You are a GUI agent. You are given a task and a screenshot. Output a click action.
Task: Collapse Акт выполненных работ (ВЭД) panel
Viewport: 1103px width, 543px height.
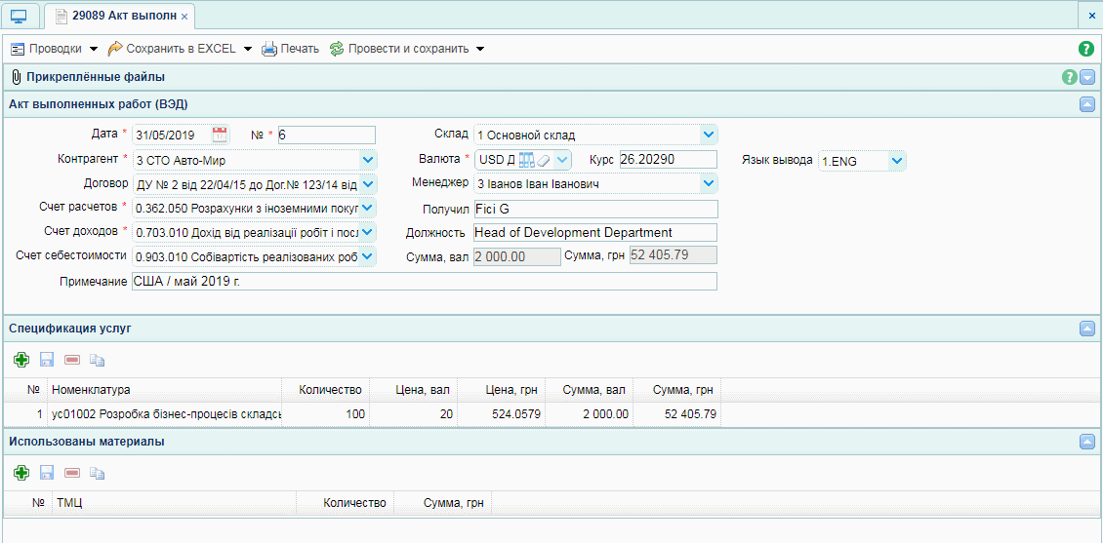click(1087, 105)
